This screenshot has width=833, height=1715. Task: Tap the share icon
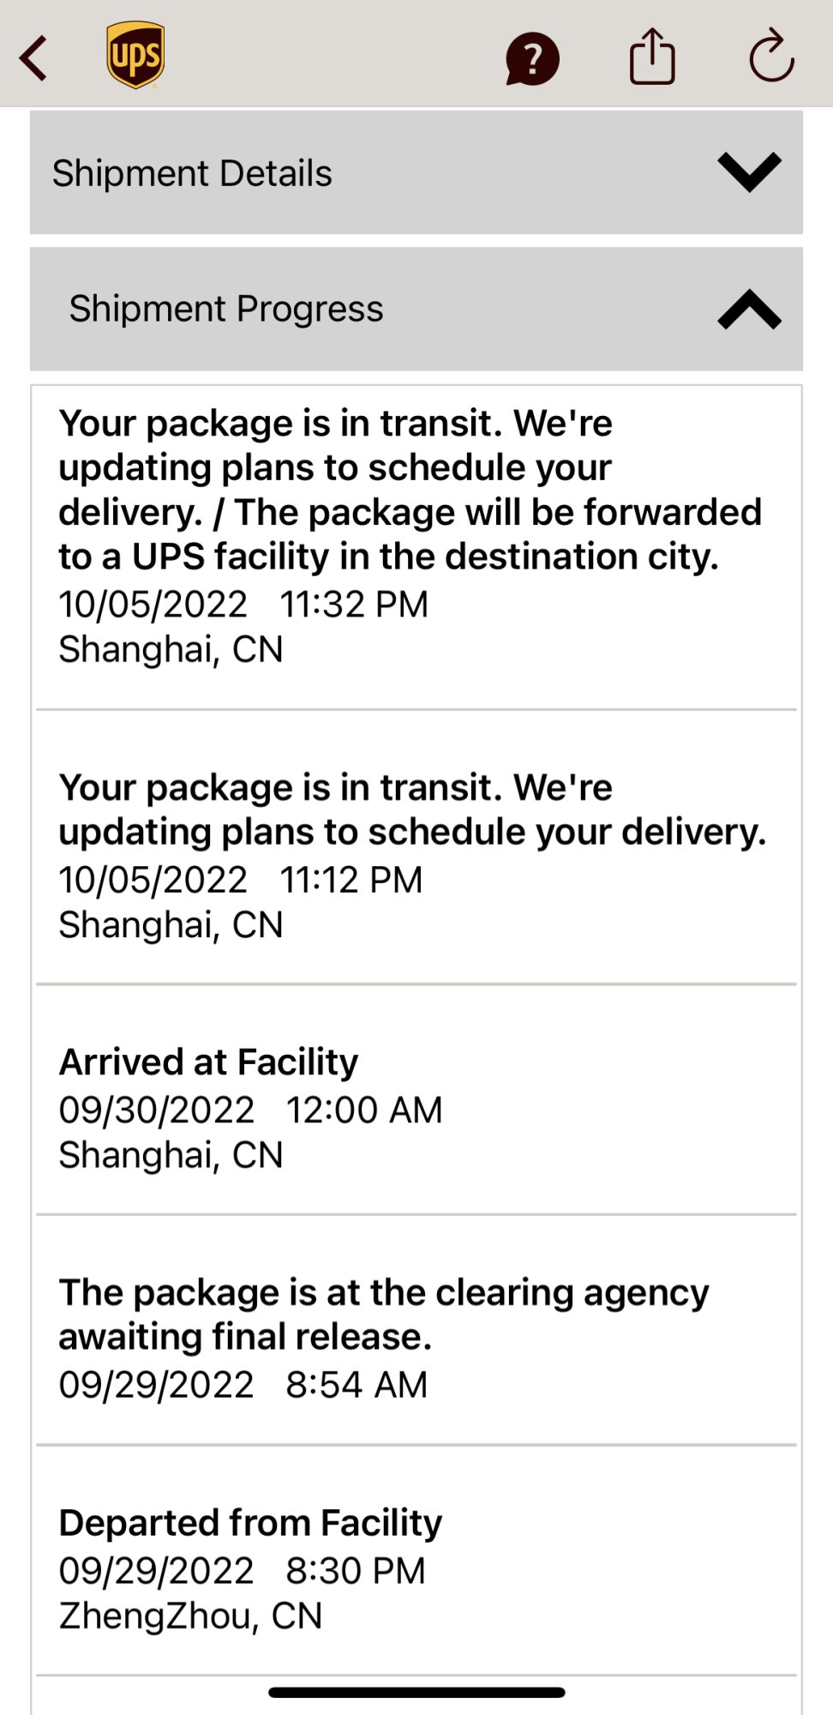pos(652,57)
